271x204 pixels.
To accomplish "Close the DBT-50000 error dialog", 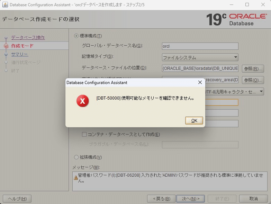I will point(200,82).
